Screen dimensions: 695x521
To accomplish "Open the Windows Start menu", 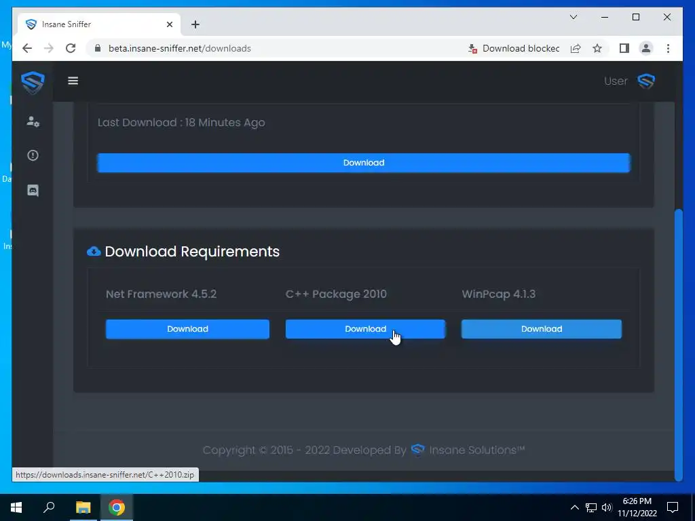I will [x=16, y=507].
